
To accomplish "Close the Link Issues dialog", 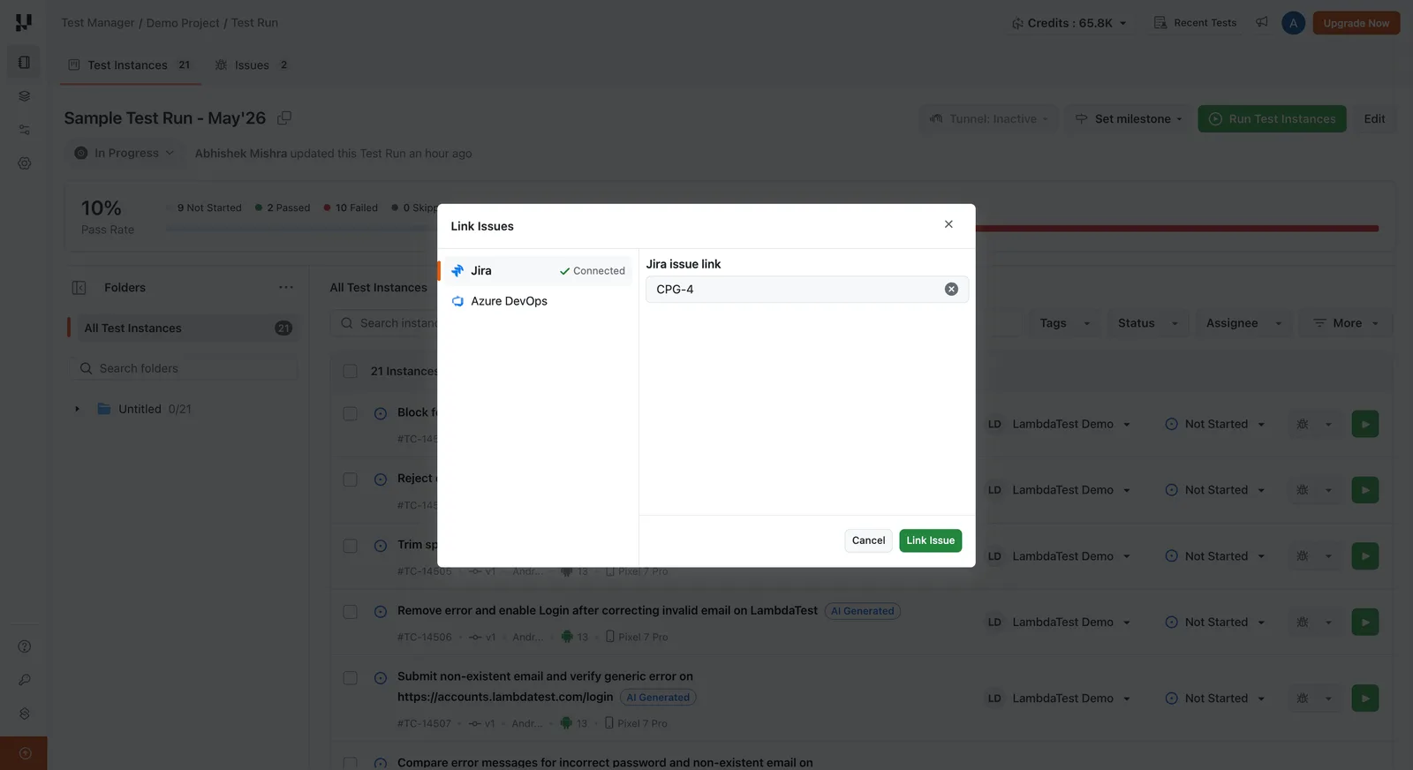I will point(948,224).
